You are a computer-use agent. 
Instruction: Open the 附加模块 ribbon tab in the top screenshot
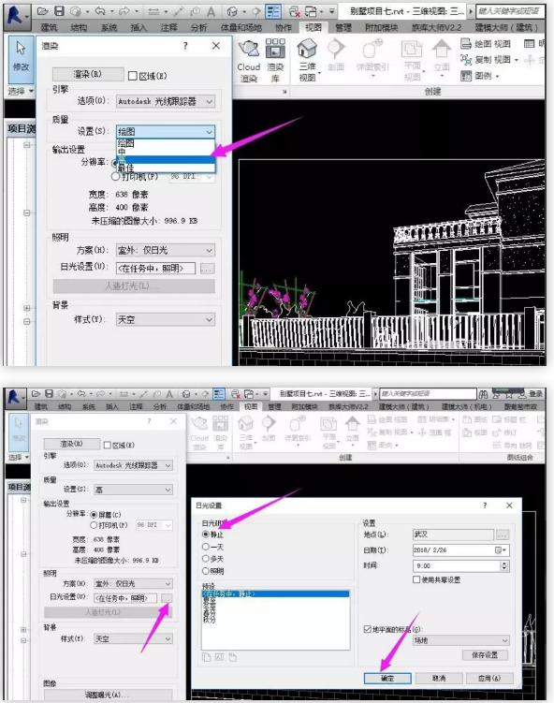tap(382, 27)
